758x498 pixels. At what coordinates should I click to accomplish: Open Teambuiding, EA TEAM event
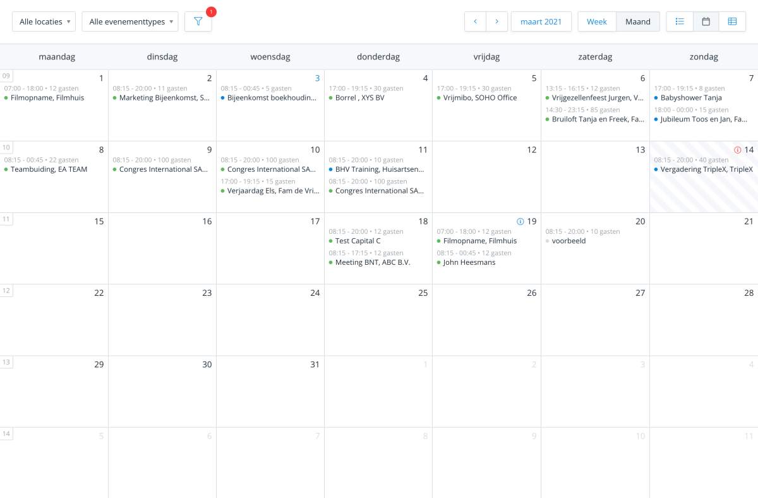[49, 169]
